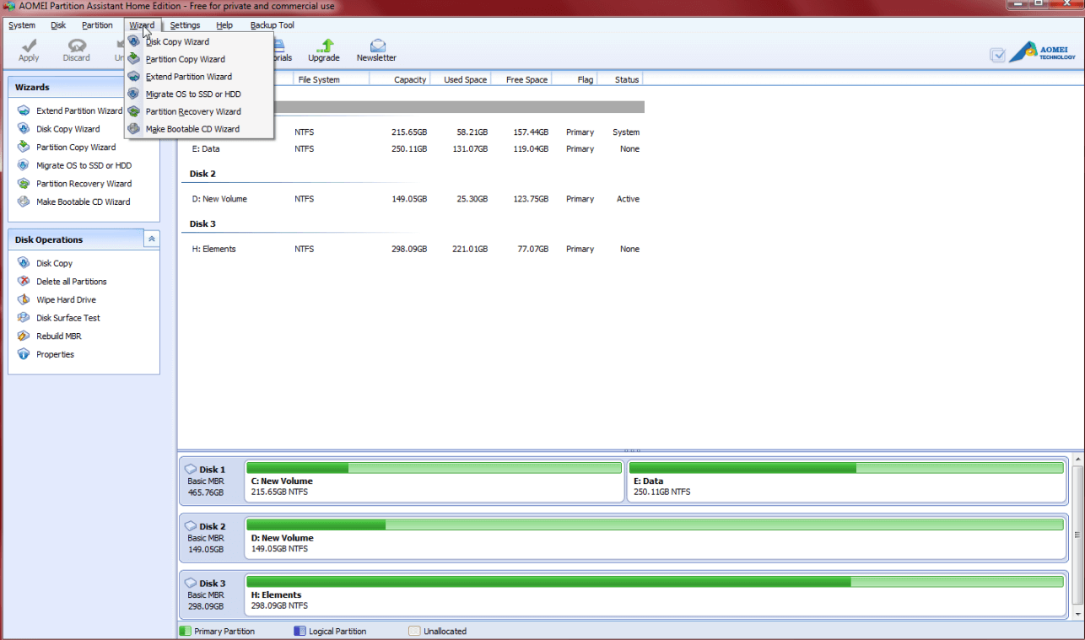Image resolution: width=1085 pixels, height=640 pixels.
Task: Click Disk Copy Wizard icon in Wizards panel
Action: tap(24, 129)
